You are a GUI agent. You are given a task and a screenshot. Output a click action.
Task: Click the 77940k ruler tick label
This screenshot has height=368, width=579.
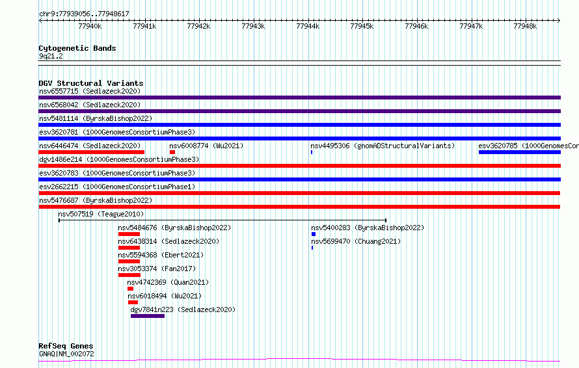click(x=90, y=26)
